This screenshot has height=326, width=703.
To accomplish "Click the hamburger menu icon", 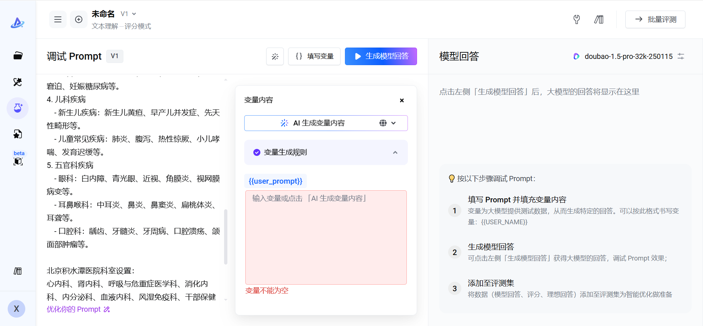I will pos(58,19).
